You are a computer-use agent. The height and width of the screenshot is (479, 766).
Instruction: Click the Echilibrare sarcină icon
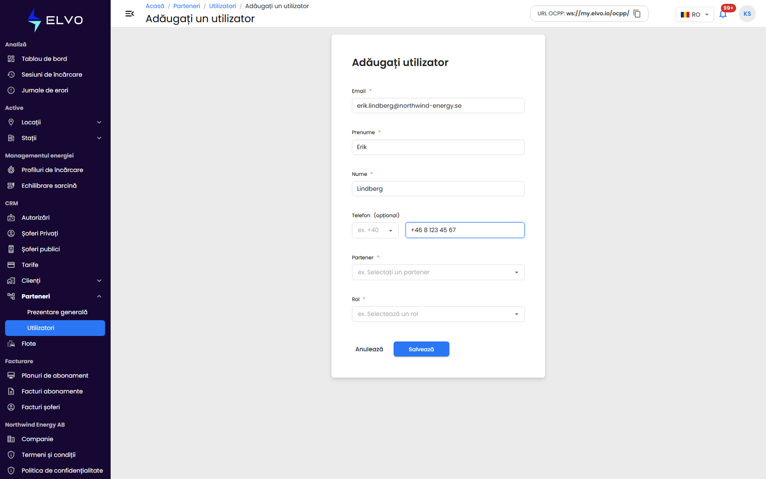[x=11, y=186]
